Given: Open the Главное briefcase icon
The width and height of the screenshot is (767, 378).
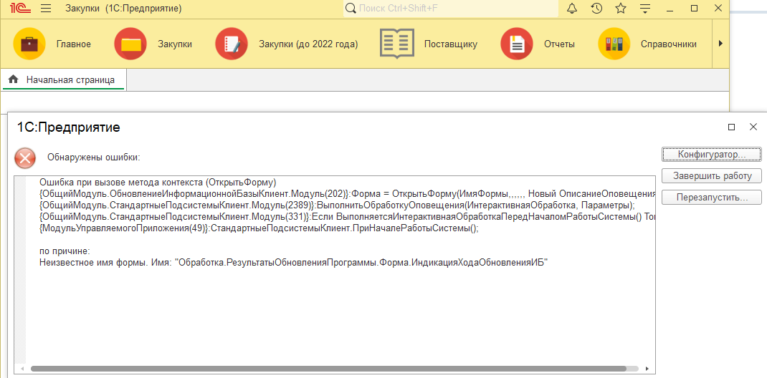Looking at the screenshot, I should point(29,44).
